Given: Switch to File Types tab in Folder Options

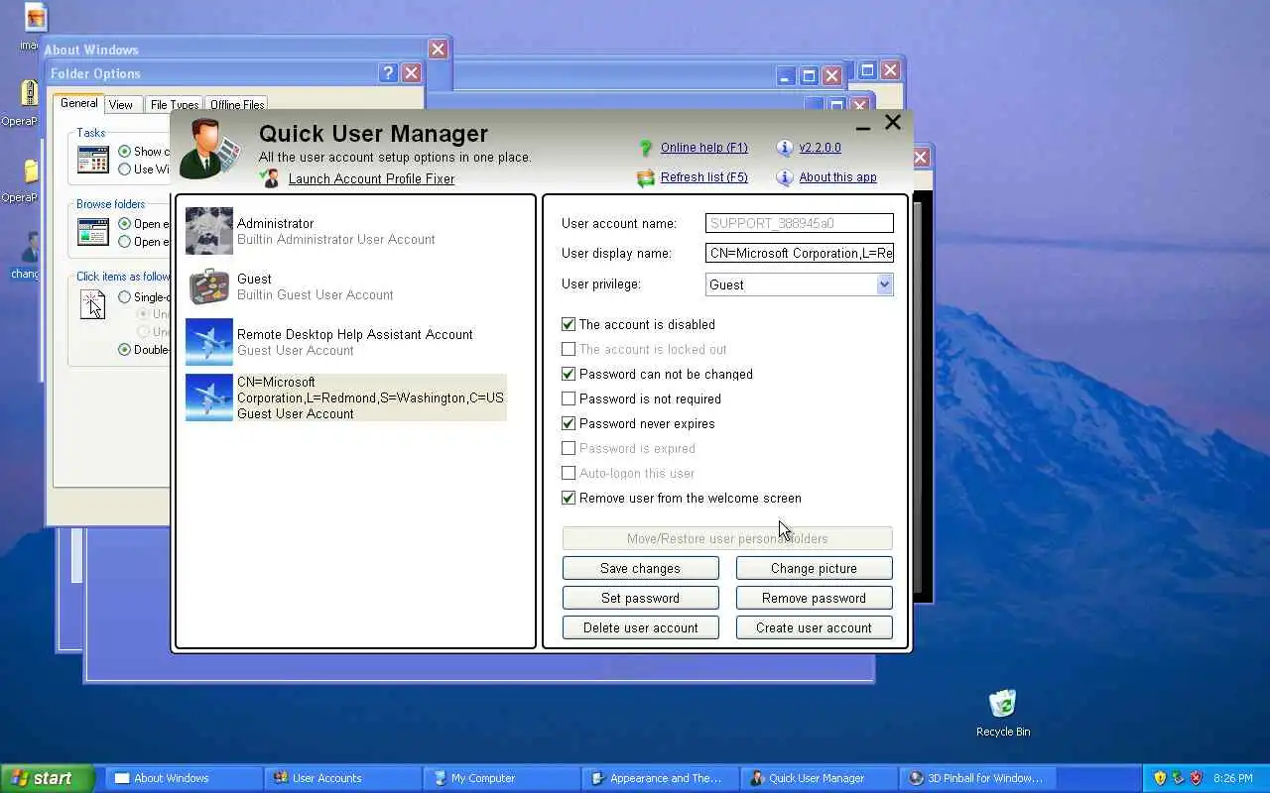Looking at the screenshot, I should (174, 105).
